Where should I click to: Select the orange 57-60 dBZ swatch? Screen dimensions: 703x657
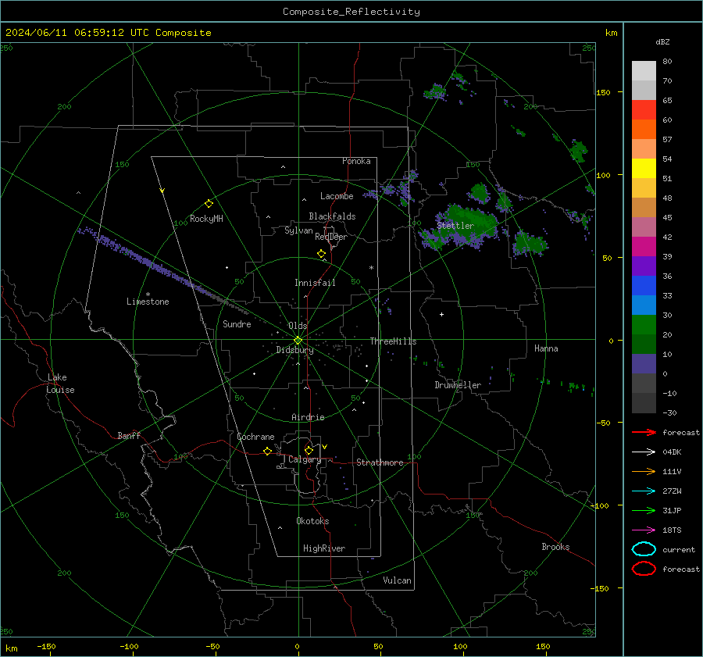pos(644,129)
